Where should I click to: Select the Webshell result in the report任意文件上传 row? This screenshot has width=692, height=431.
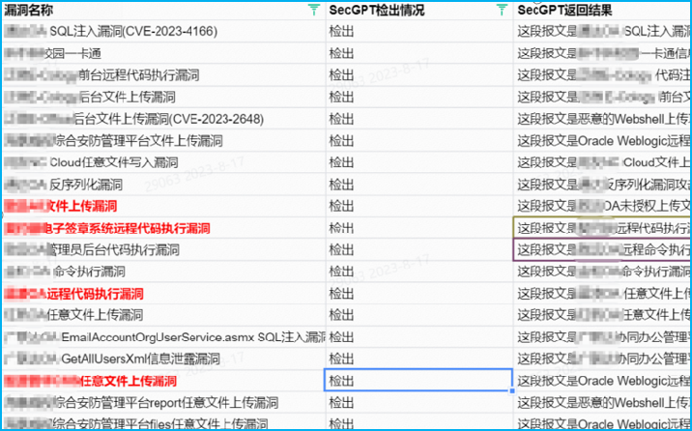pos(602,402)
